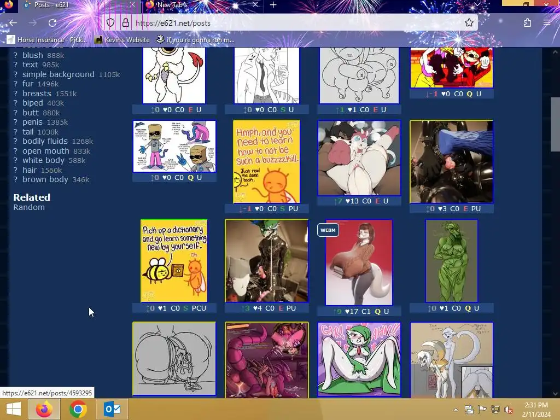Open the biped tag
The width and height of the screenshot is (560, 420).
coord(32,103)
